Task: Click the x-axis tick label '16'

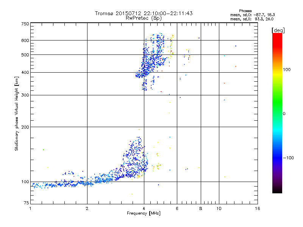Action: coord(258,208)
